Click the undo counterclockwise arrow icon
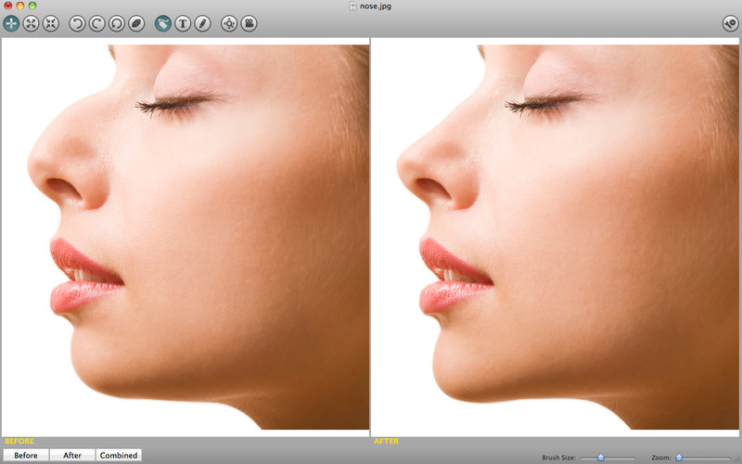This screenshot has width=742, height=464. coord(77,24)
